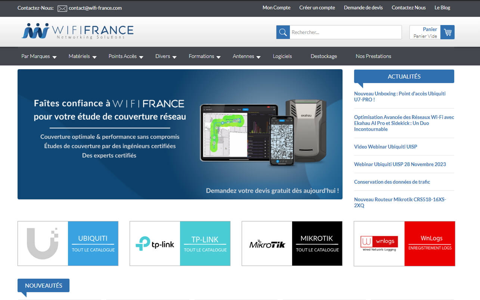
Task: Click Créer un compte
Action: (317, 7)
